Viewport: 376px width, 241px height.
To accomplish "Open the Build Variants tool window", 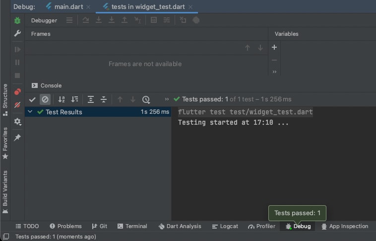I will (5, 192).
